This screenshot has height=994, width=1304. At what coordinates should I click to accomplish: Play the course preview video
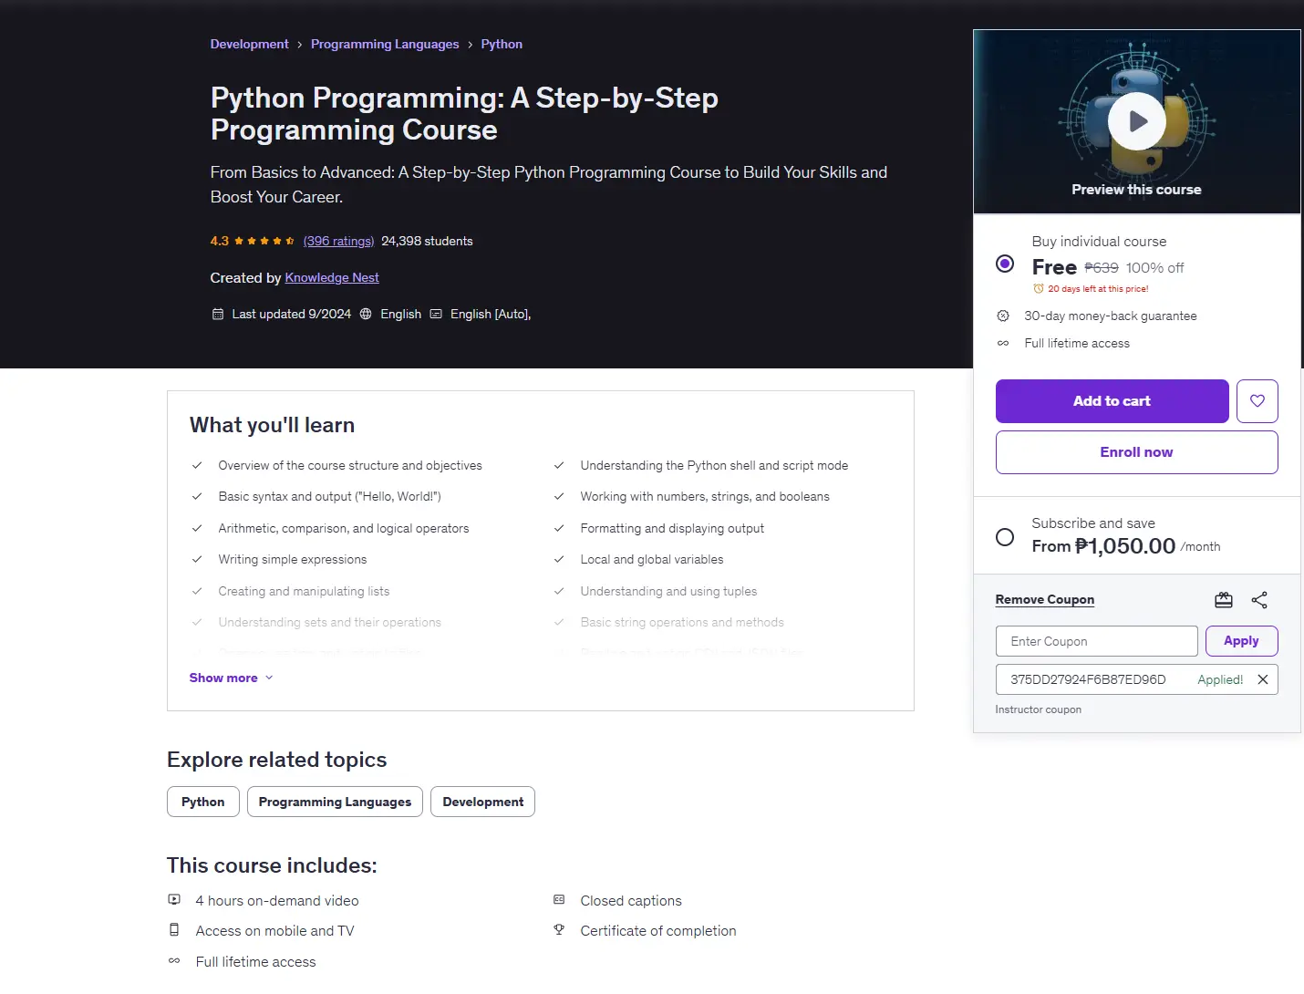[x=1136, y=121]
